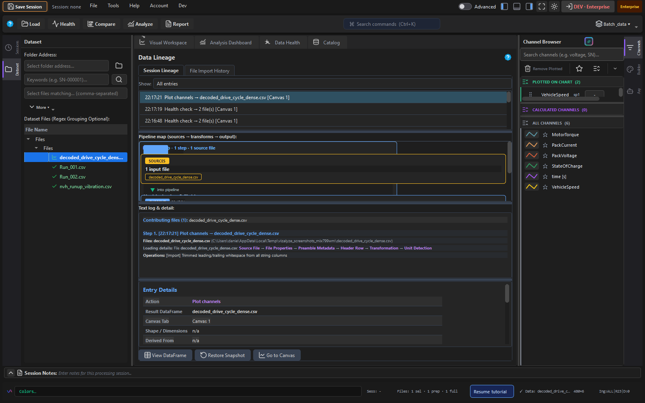Toggle the Advanced switch

465,6
